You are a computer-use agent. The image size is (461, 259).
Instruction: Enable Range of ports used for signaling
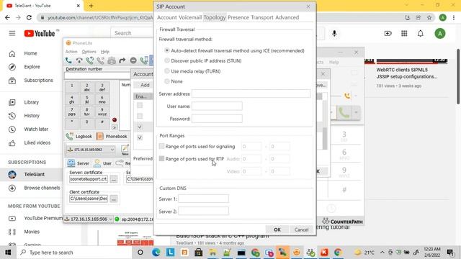click(x=161, y=146)
